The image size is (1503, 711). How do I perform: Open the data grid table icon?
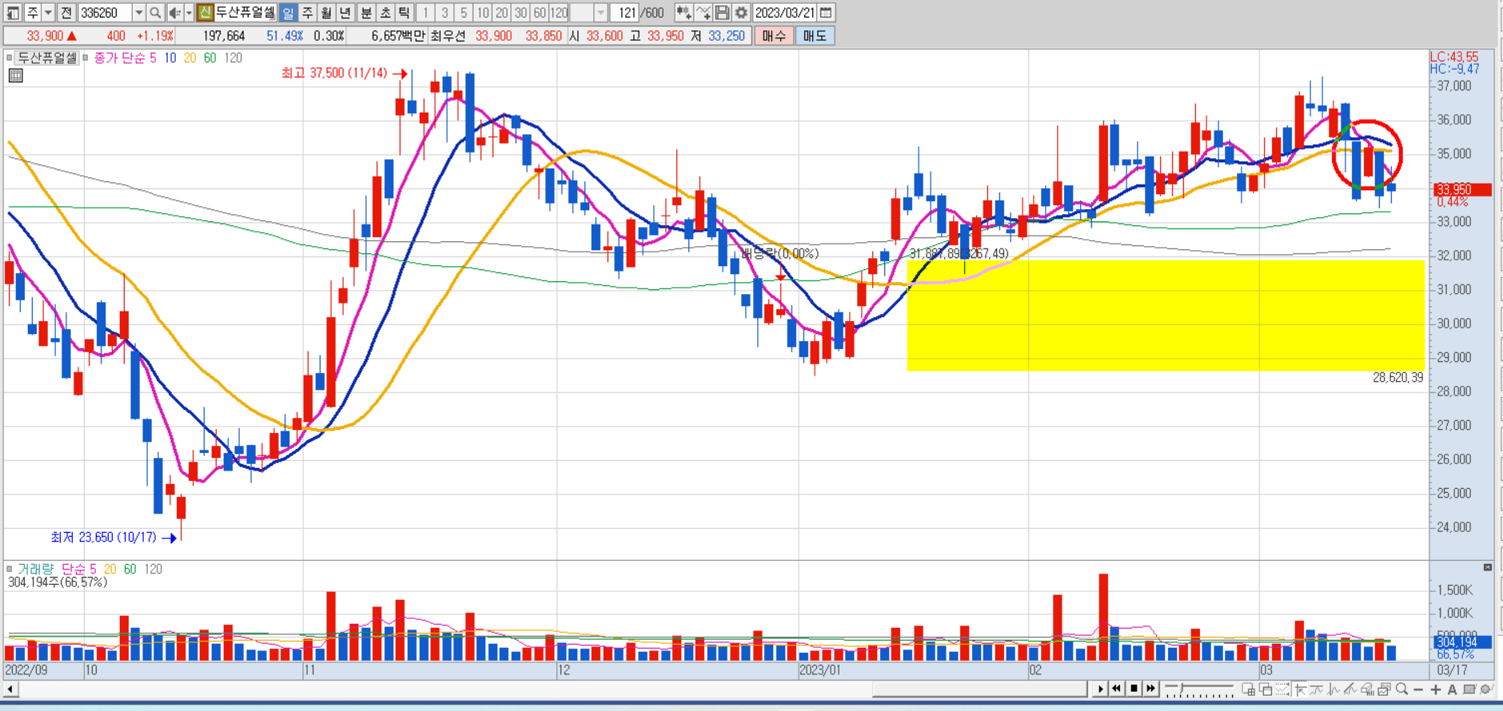click(x=15, y=76)
